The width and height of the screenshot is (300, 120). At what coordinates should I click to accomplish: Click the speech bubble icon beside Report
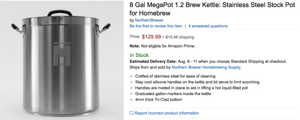click(x=131, y=113)
